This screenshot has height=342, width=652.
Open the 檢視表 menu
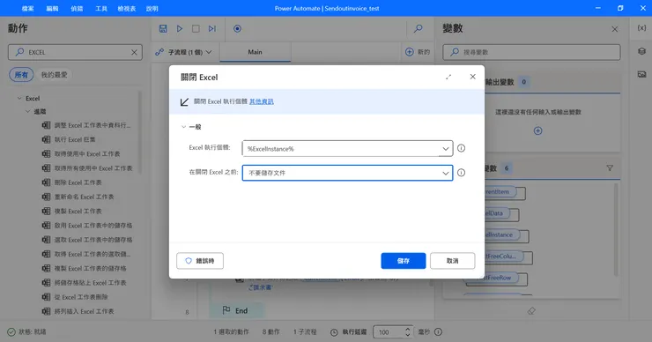(127, 8)
